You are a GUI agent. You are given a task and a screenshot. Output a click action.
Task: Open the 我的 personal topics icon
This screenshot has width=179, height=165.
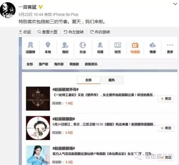65,48
